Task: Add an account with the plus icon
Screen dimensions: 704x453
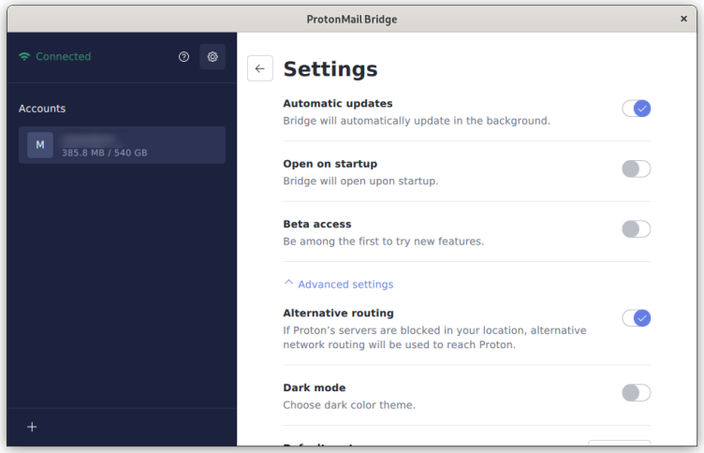Action: [32, 427]
